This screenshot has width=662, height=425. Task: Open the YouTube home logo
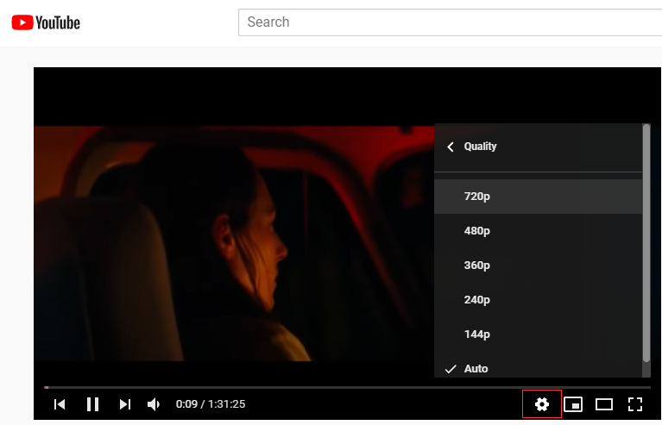click(x=46, y=22)
